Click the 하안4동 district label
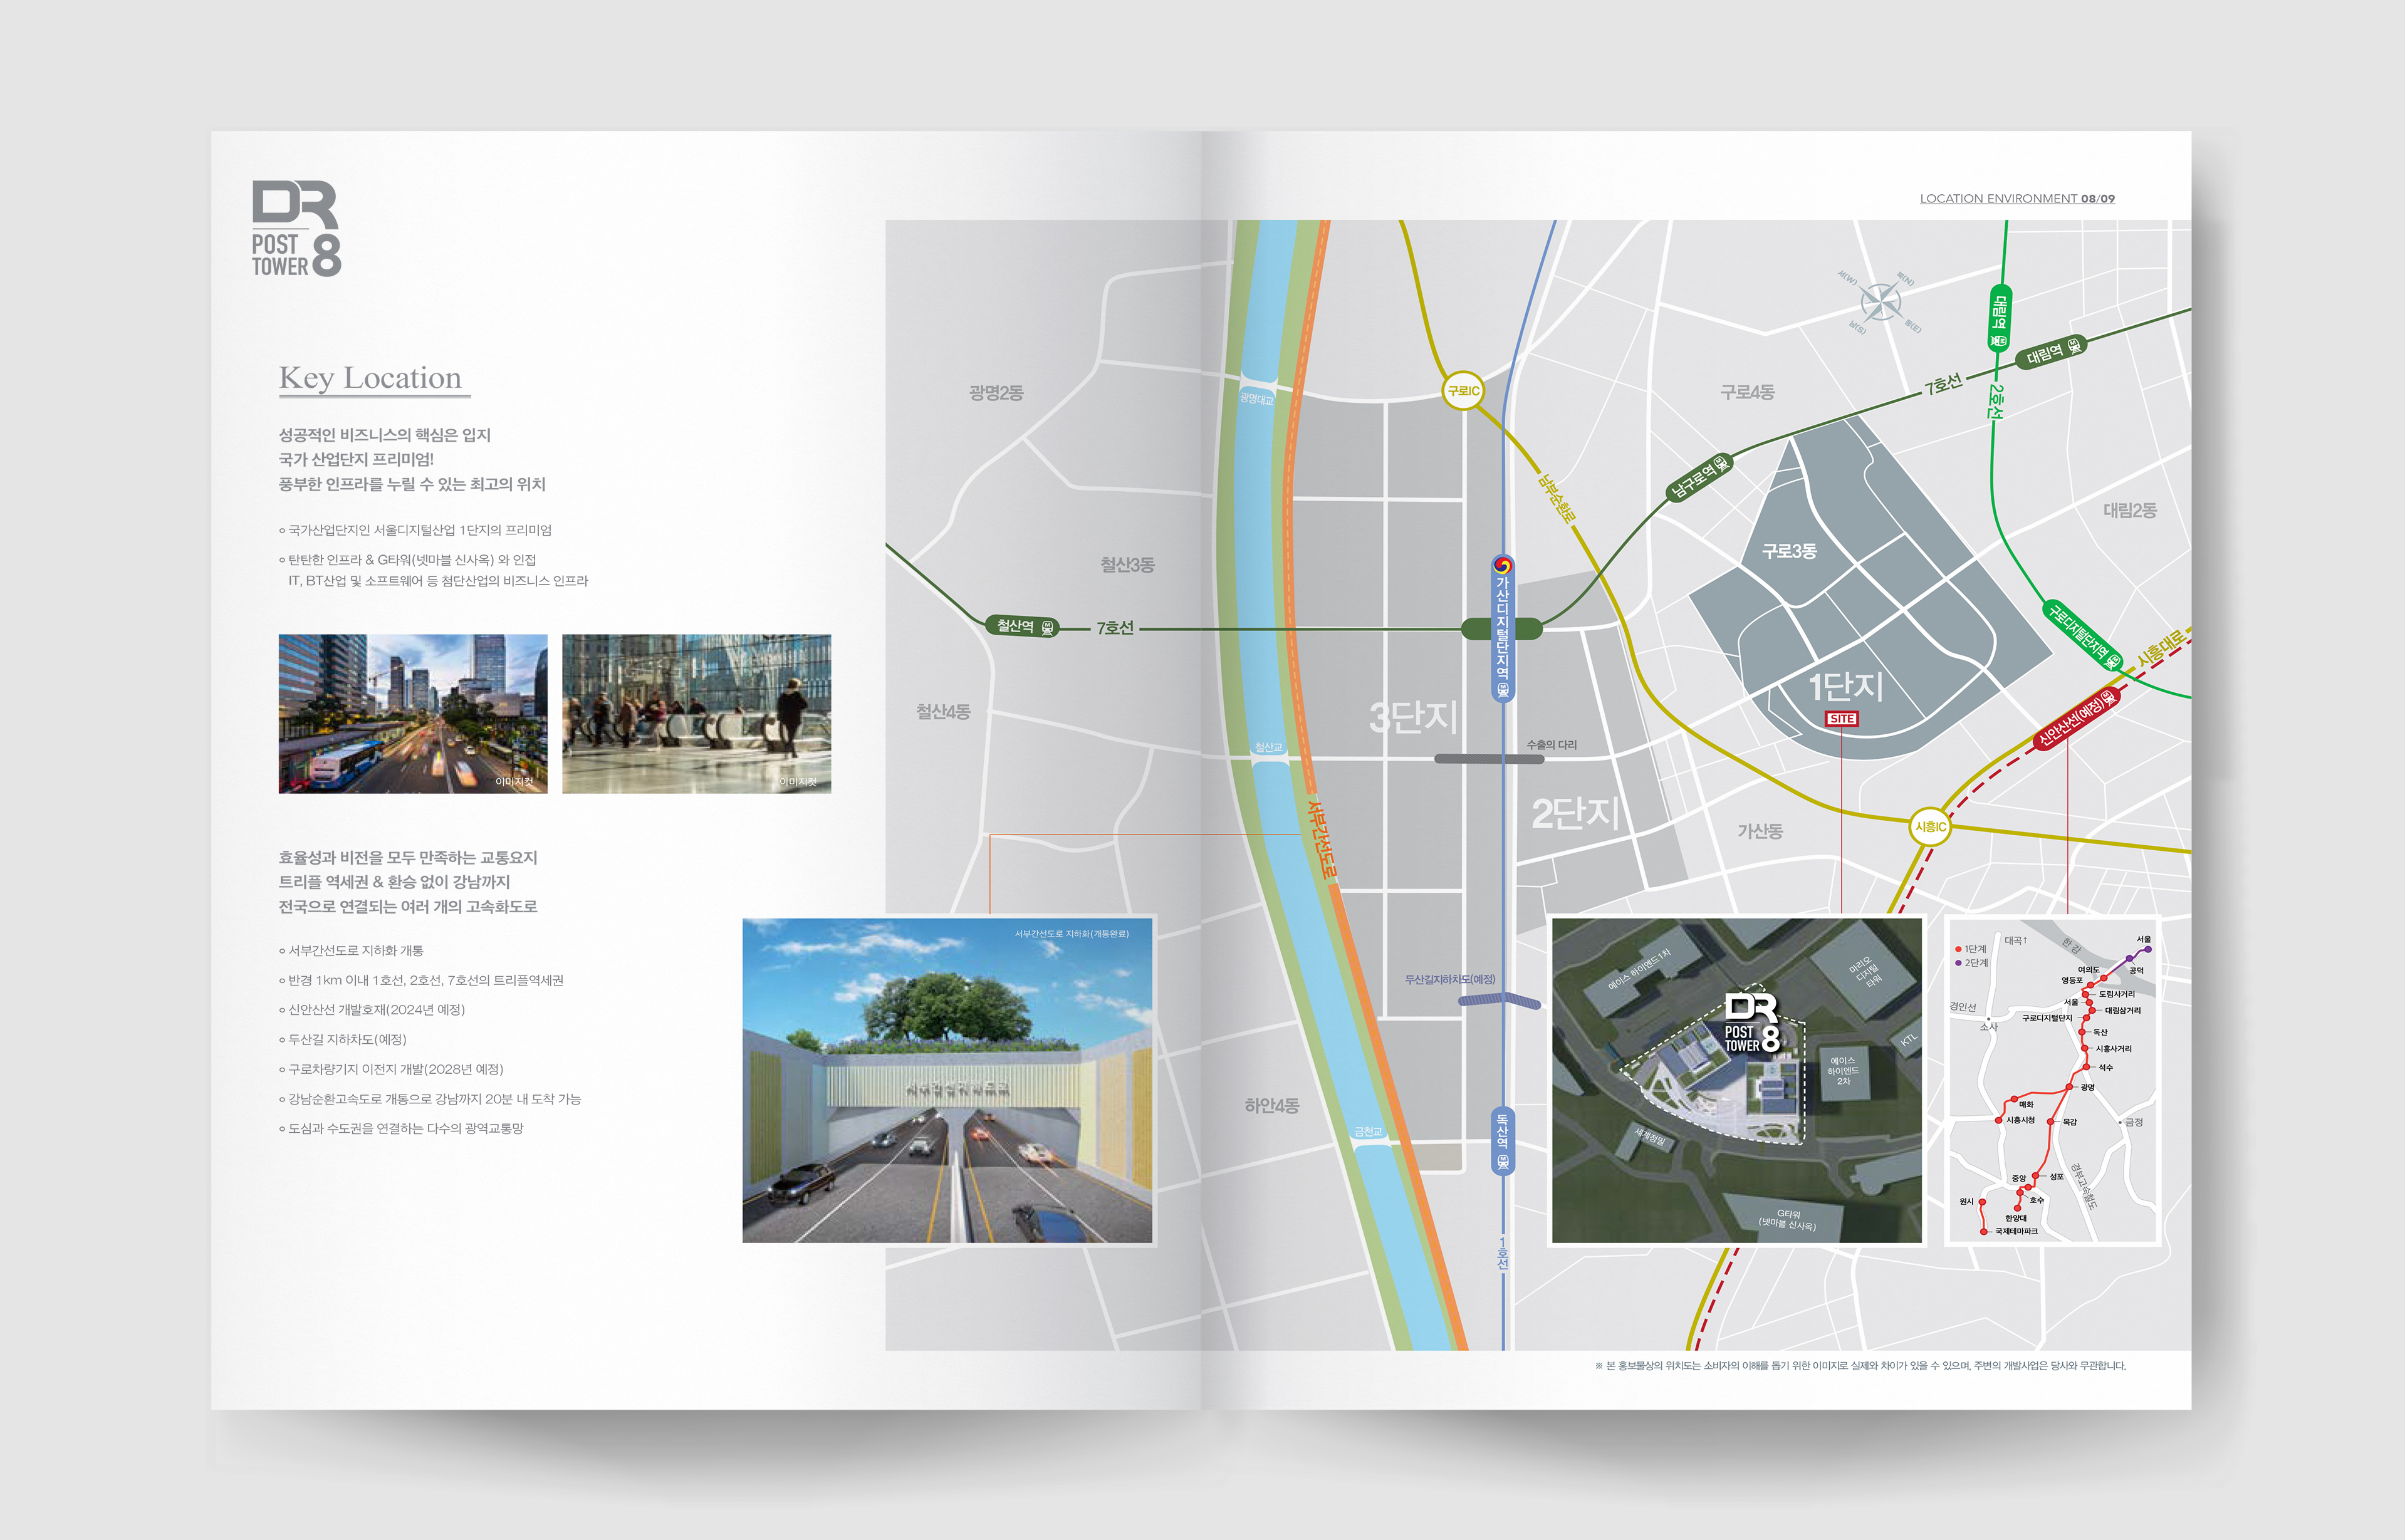Image resolution: width=2405 pixels, height=1540 pixels. (1271, 1105)
